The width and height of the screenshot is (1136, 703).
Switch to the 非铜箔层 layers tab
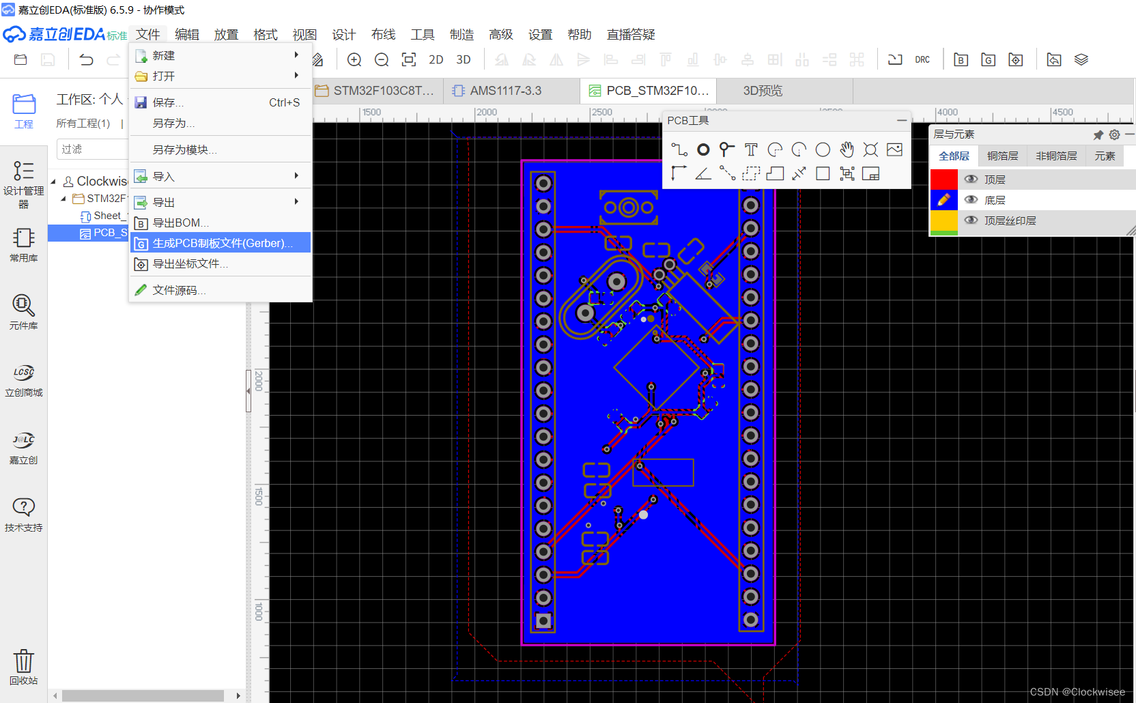(1056, 156)
